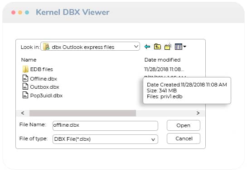Click the dbx Outlook express files folder icon
Image resolution: width=247 pixels, height=172 pixels.
(x=46, y=47)
